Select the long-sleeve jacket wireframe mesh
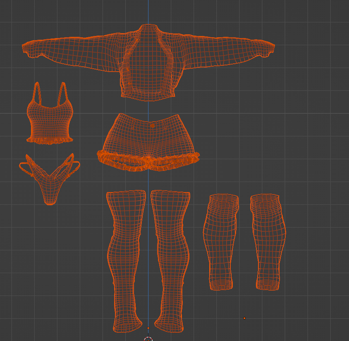The width and height of the screenshot is (349, 341). pyautogui.click(x=148, y=62)
